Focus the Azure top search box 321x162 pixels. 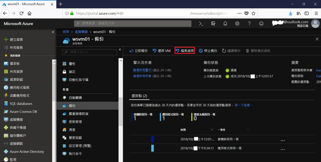pyautogui.click(x=133, y=23)
